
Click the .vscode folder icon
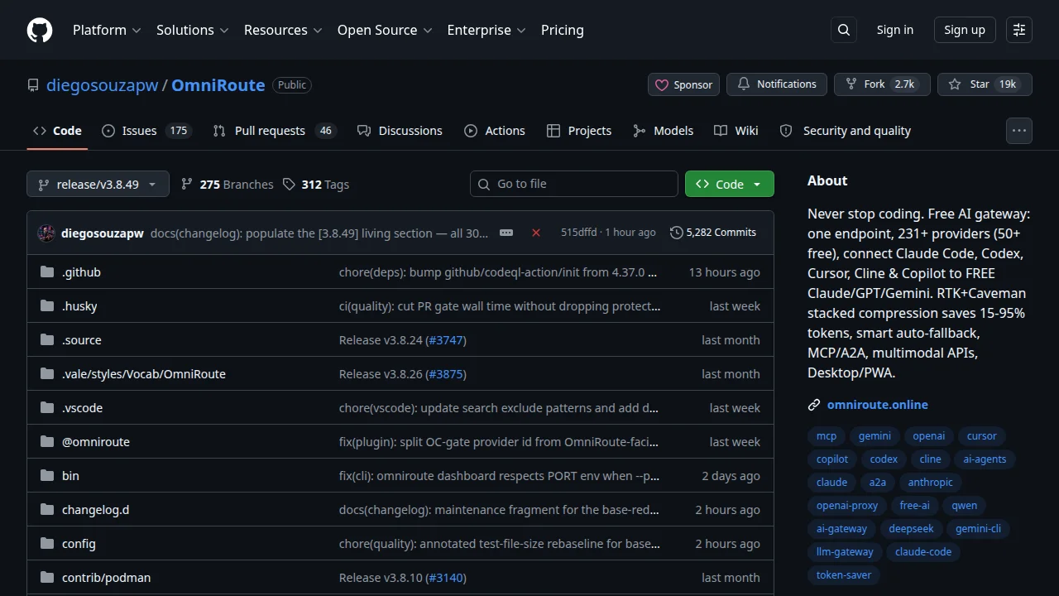[x=47, y=408]
